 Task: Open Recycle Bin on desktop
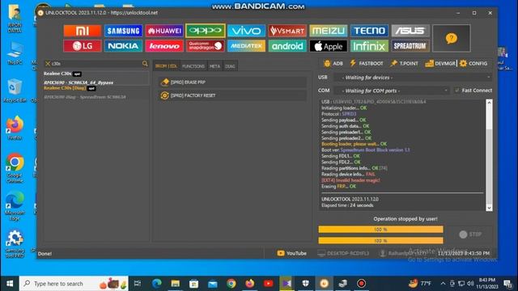(14, 91)
